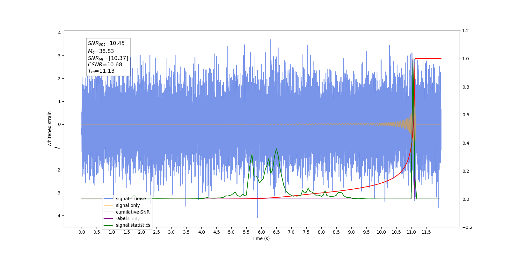Click the blue signal+ noise legend line

[108, 199]
